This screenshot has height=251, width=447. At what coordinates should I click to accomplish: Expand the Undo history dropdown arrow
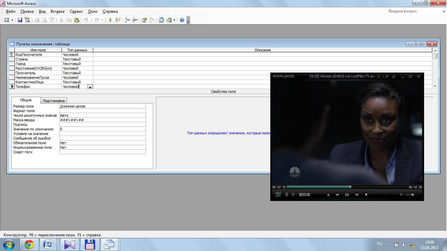coord(91,20)
